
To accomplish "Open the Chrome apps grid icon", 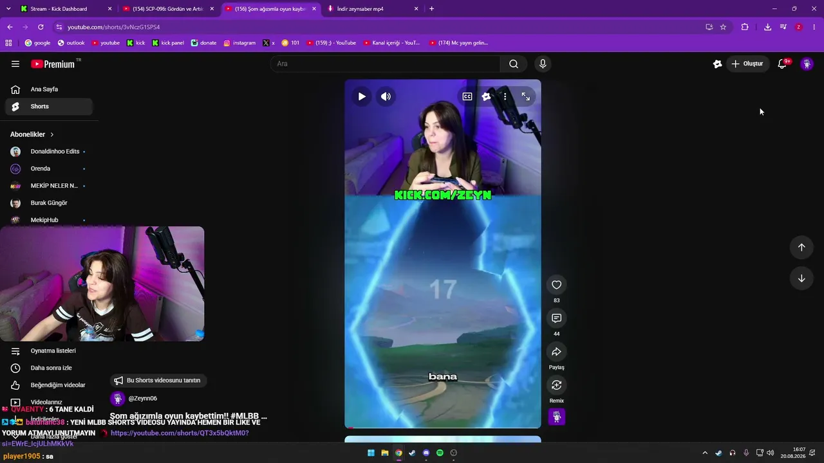I will (8, 43).
